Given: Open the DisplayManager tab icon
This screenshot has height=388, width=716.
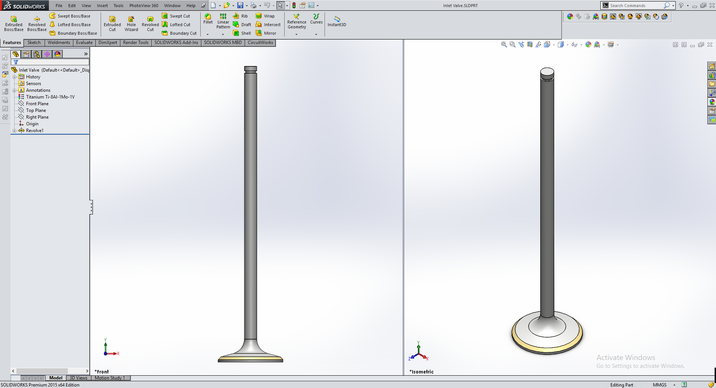Looking at the screenshot, I should [57, 54].
